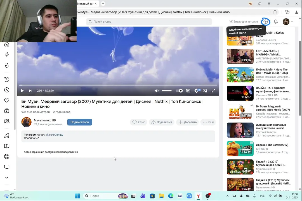This screenshot has height=201, width=302.
Task: Play the Bee Movie video
Action: pos(22,91)
